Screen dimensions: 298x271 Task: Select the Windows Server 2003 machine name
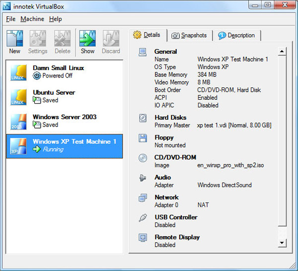click(x=65, y=117)
